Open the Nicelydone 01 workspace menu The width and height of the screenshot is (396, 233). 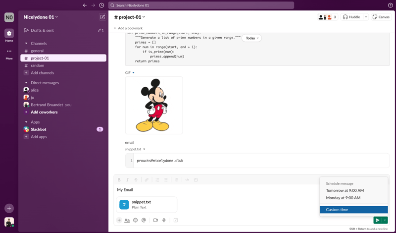click(41, 17)
